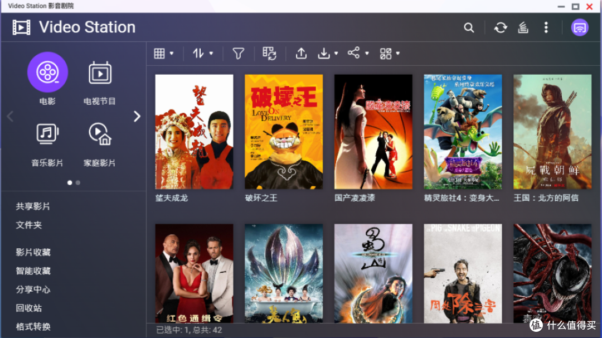
Task: Open Video Collection (影片收藏) in sidebar
Action: pos(33,252)
